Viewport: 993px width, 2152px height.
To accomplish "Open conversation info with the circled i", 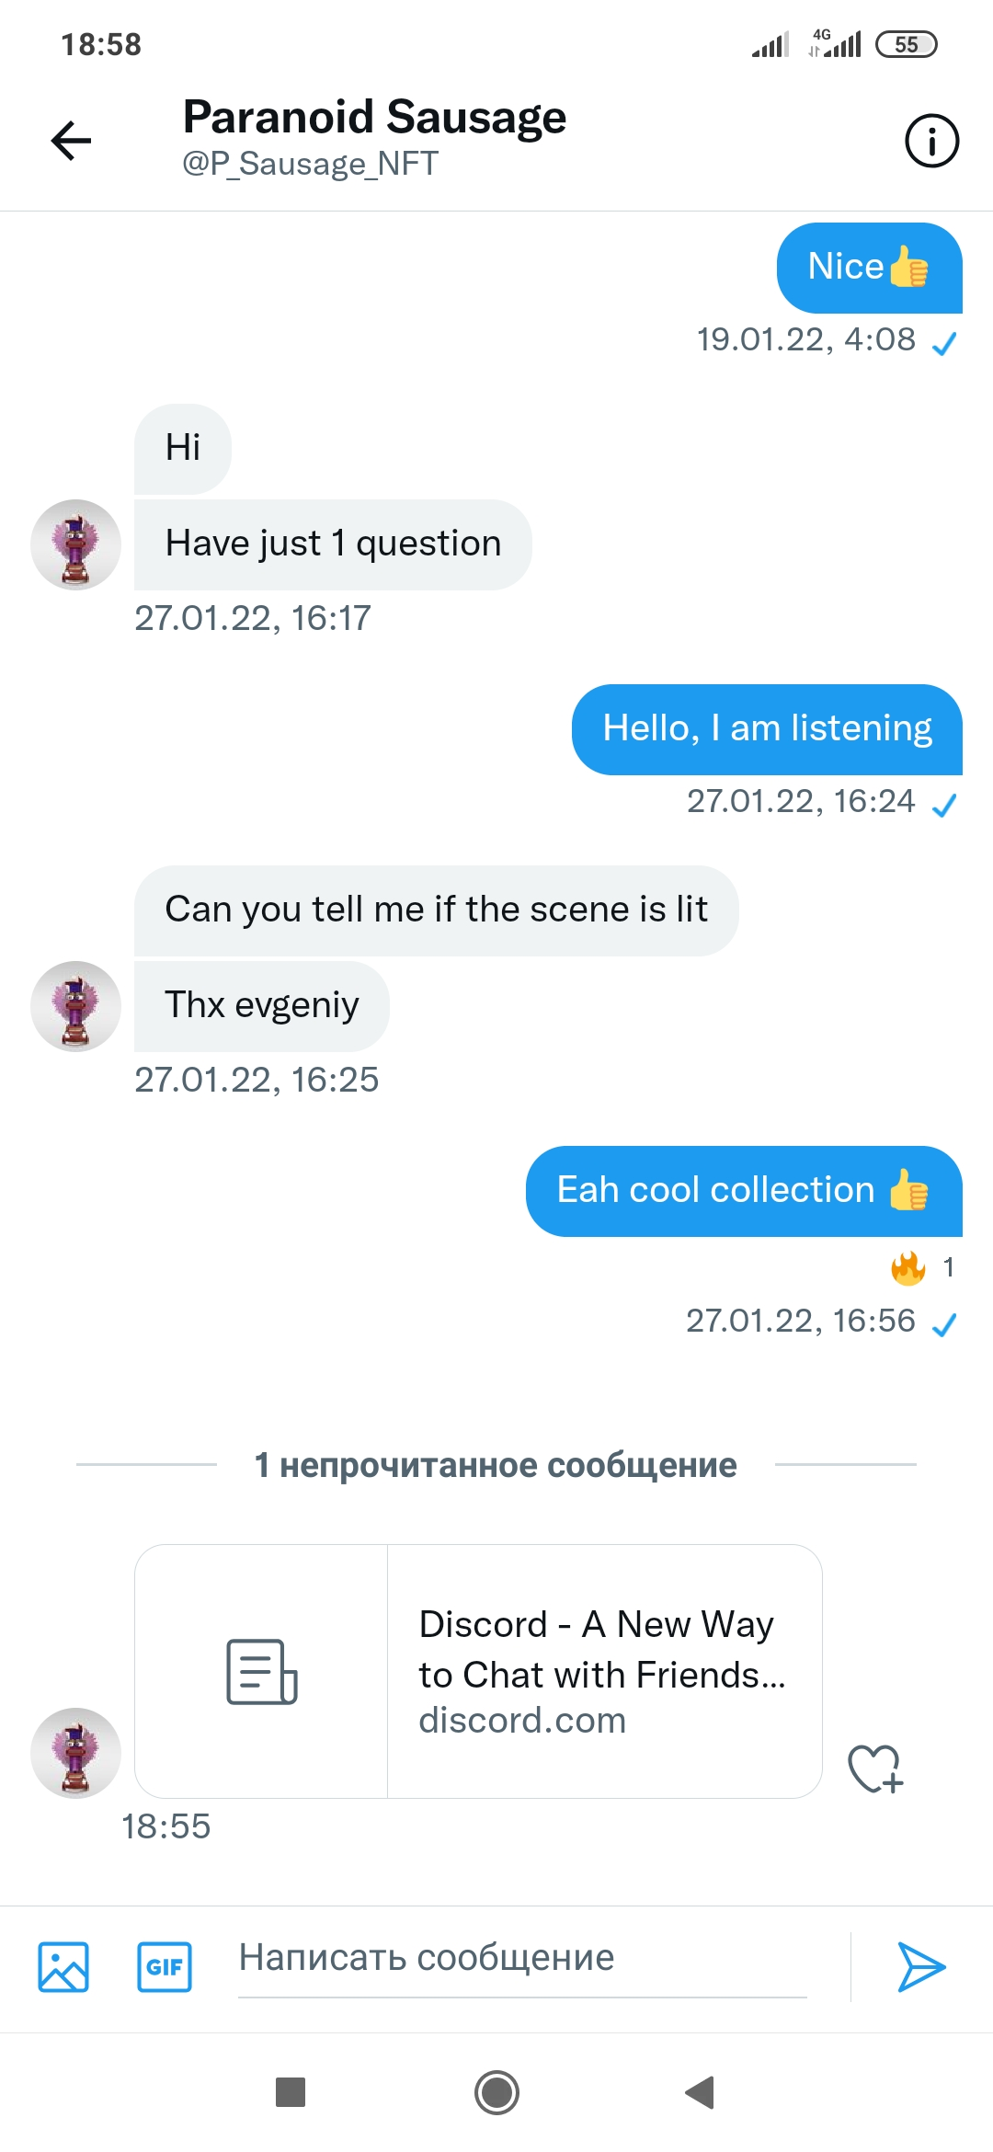I will coord(931,141).
